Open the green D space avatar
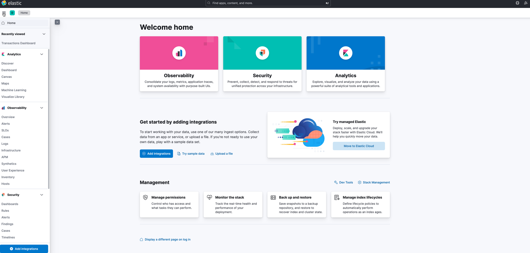This screenshot has height=253, width=530. click(x=12, y=13)
